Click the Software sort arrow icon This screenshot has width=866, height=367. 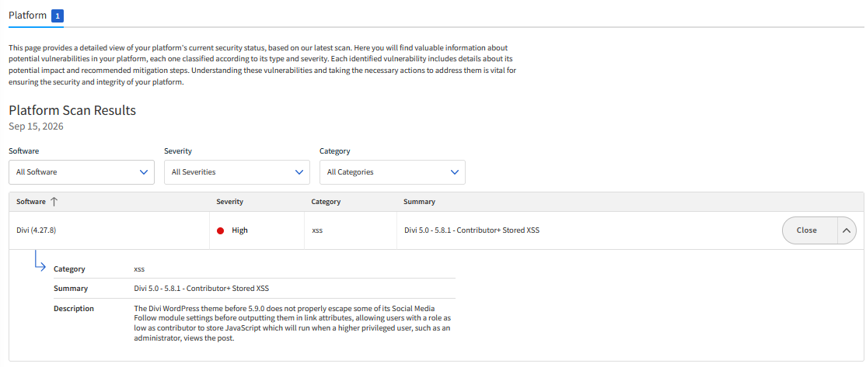pyautogui.click(x=54, y=202)
